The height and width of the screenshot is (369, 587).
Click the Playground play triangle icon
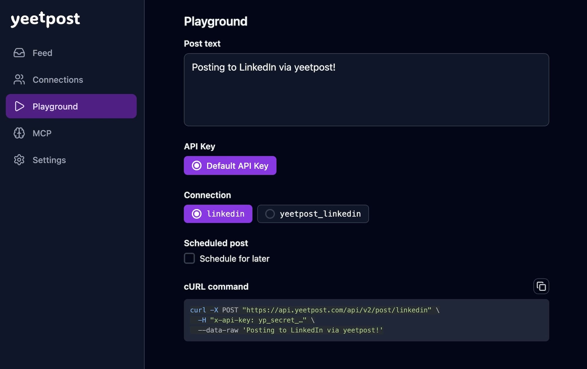(19, 106)
